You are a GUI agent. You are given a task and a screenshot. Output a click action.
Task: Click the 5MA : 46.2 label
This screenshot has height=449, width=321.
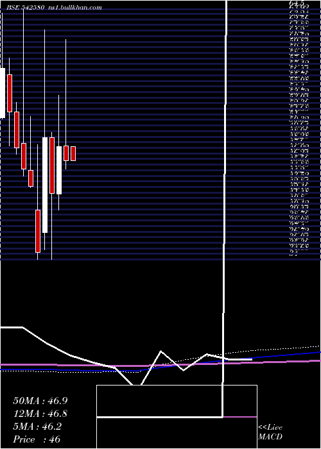(37, 427)
